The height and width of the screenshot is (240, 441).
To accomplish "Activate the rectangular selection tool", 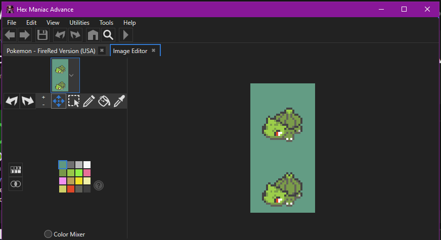I will [x=74, y=102].
